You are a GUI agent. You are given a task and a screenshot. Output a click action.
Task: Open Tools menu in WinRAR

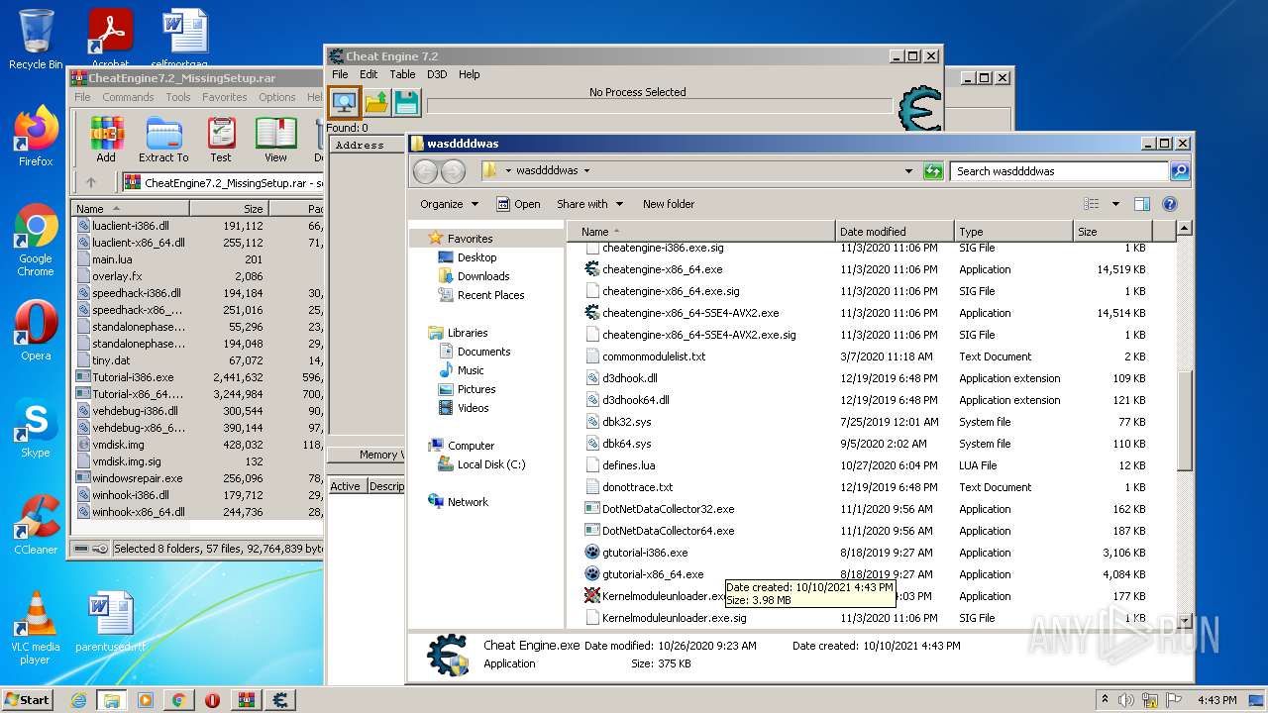(x=178, y=97)
